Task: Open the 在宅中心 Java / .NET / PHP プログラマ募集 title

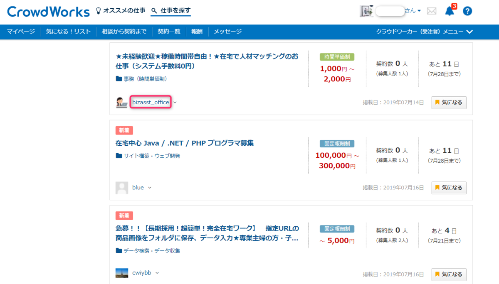Action: (185, 143)
